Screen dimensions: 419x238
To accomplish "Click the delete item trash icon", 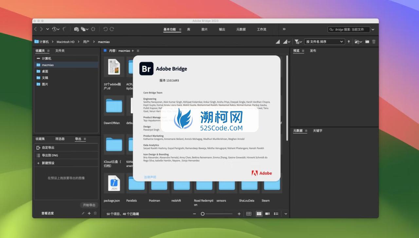I will (374, 42).
